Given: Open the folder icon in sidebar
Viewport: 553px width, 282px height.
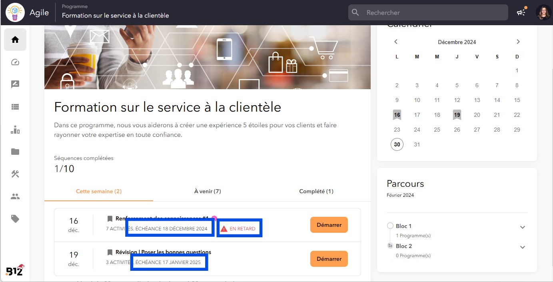Looking at the screenshot, I should [15, 152].
